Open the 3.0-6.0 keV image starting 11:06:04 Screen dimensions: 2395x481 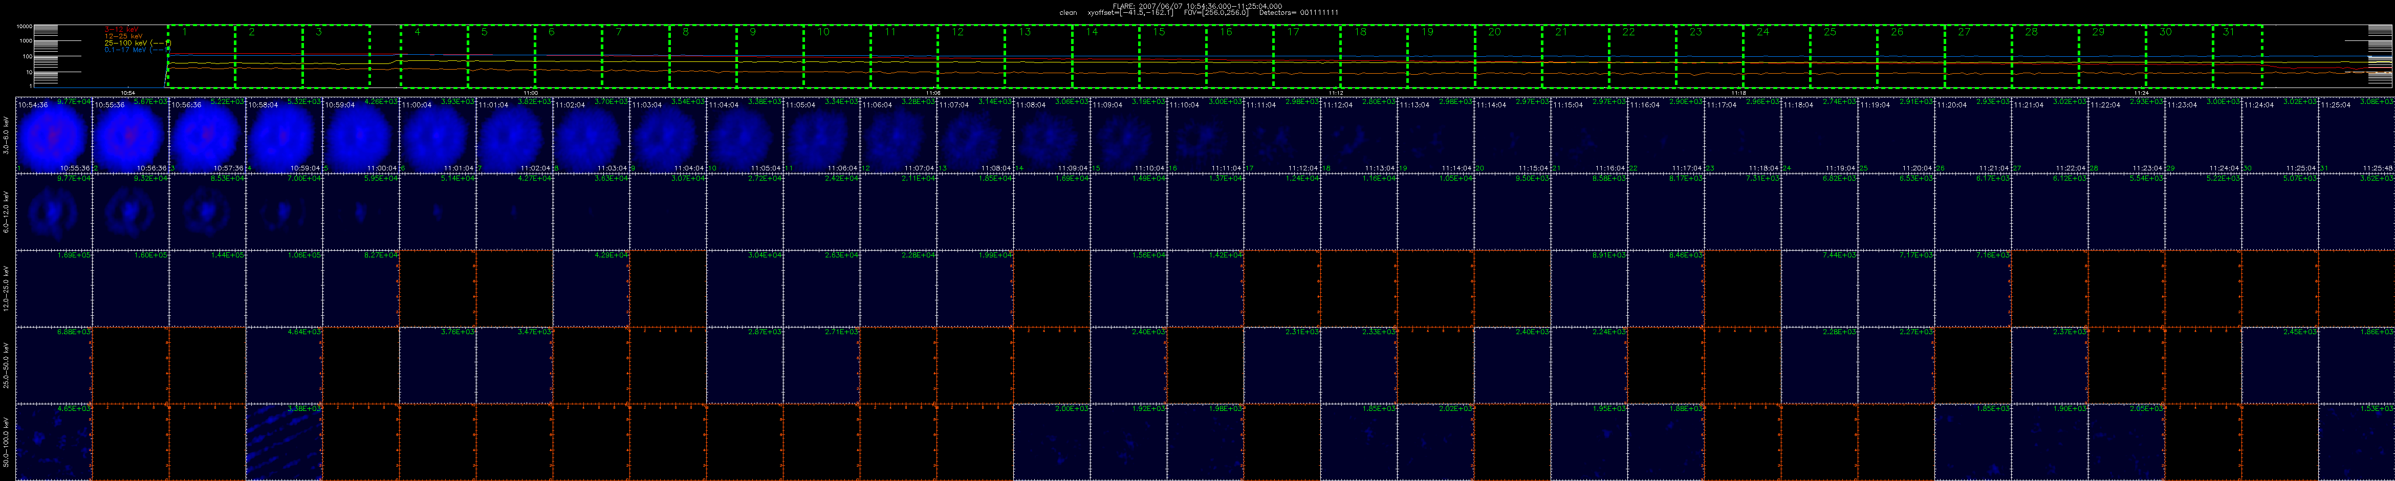(899, 134)
